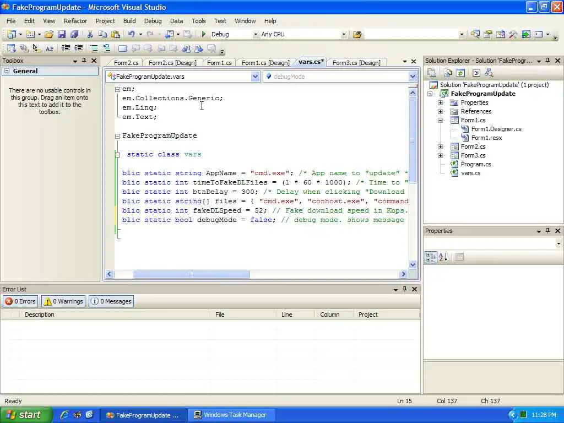
Task: Open the Any CPU platform dropdown
Action: pos(344,35)
